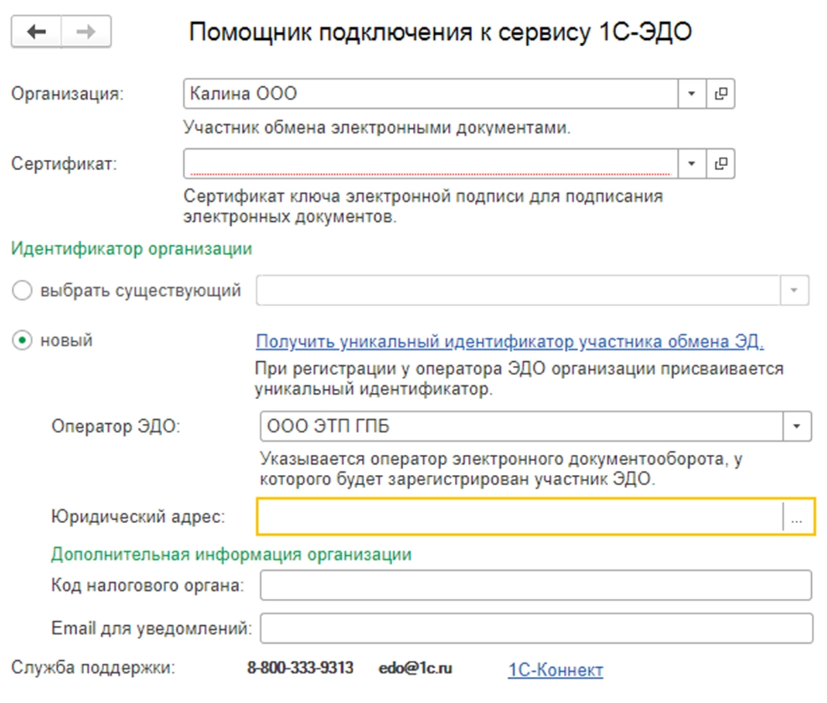The image size is (827, 703).
Task: Open the Сертификат record via open icon
Action: (x=721, y=164)
